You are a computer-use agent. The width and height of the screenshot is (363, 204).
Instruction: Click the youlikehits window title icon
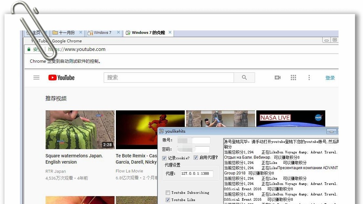point(161,131)
